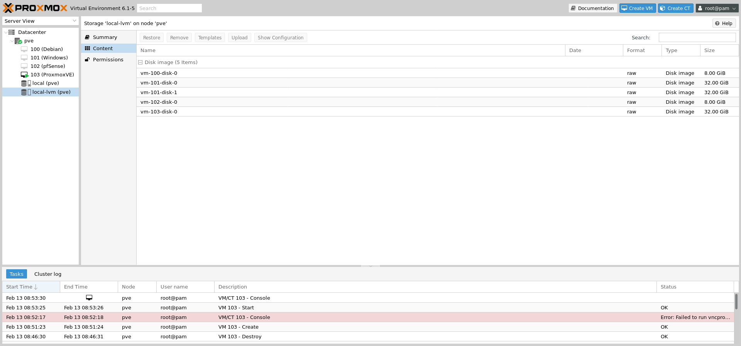Screen dimensions: 741x346
Task: Click the Upload button
Action: point(240,38)
